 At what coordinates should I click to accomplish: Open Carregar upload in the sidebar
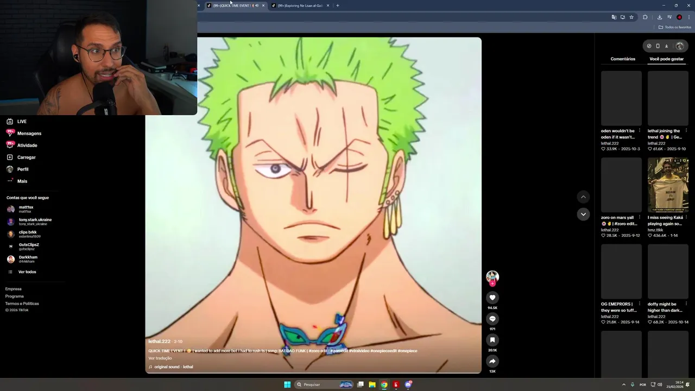click(21, 157)
